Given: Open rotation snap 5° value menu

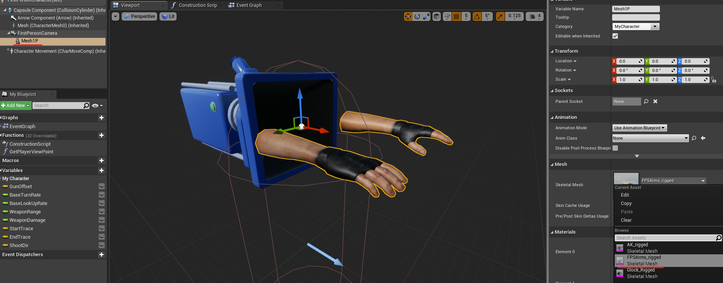Looking at the screenshot, I should coord(487,16).
